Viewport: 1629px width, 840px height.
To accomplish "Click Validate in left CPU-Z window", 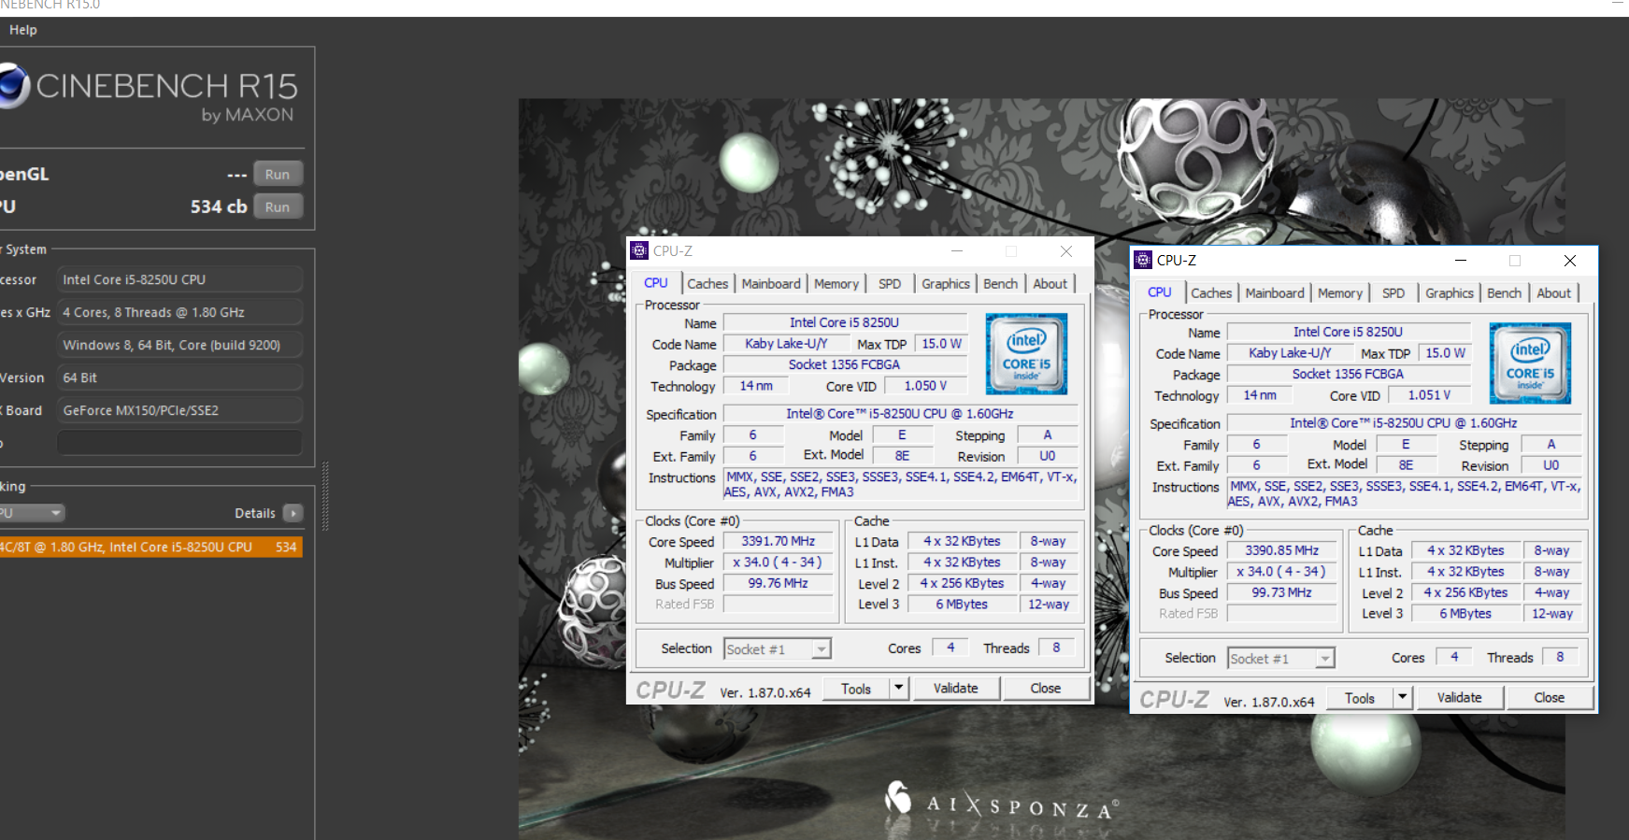I will coord(956,689).
